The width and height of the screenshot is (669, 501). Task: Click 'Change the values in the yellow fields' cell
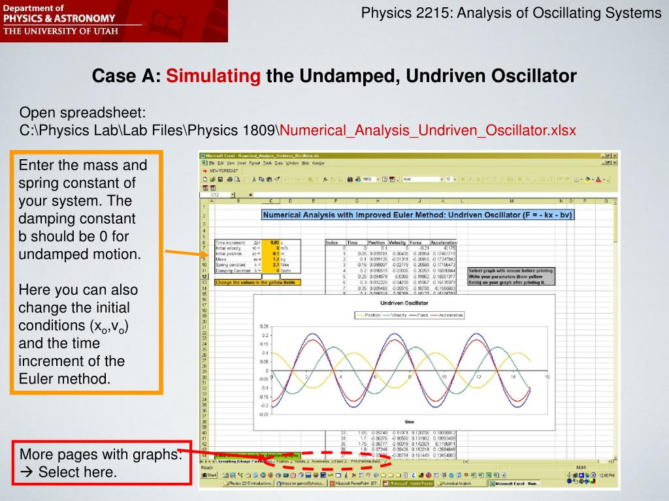(x=257, y=282)
